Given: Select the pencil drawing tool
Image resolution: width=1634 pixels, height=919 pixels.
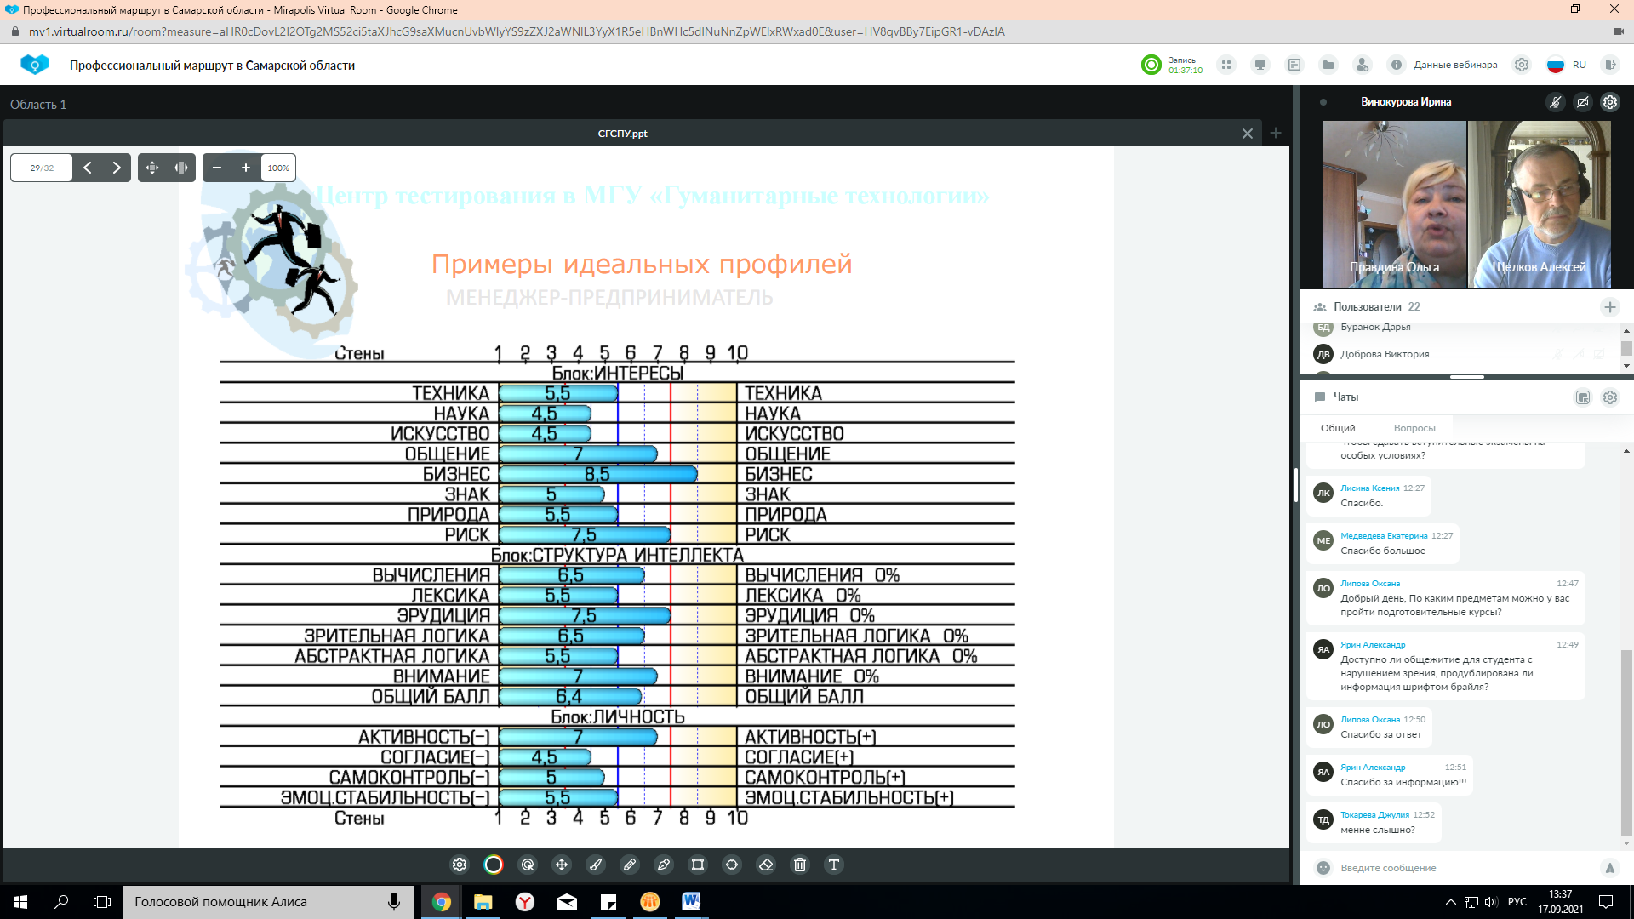Looking at the screenshot, I should (x=630, y=865).
